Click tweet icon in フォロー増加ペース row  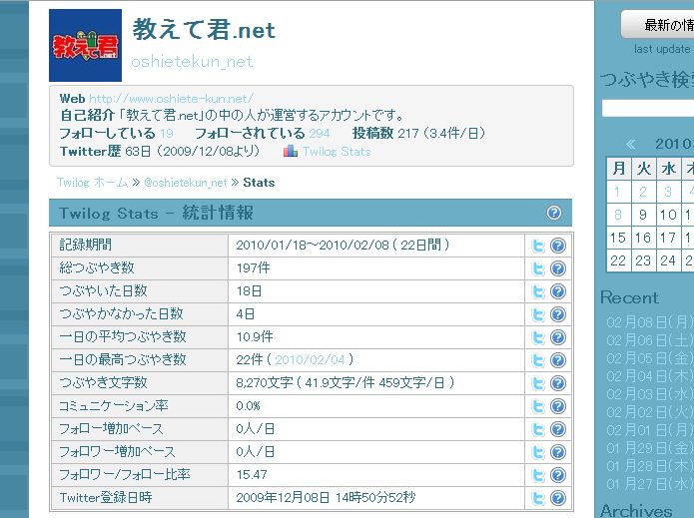pos(538,429)
